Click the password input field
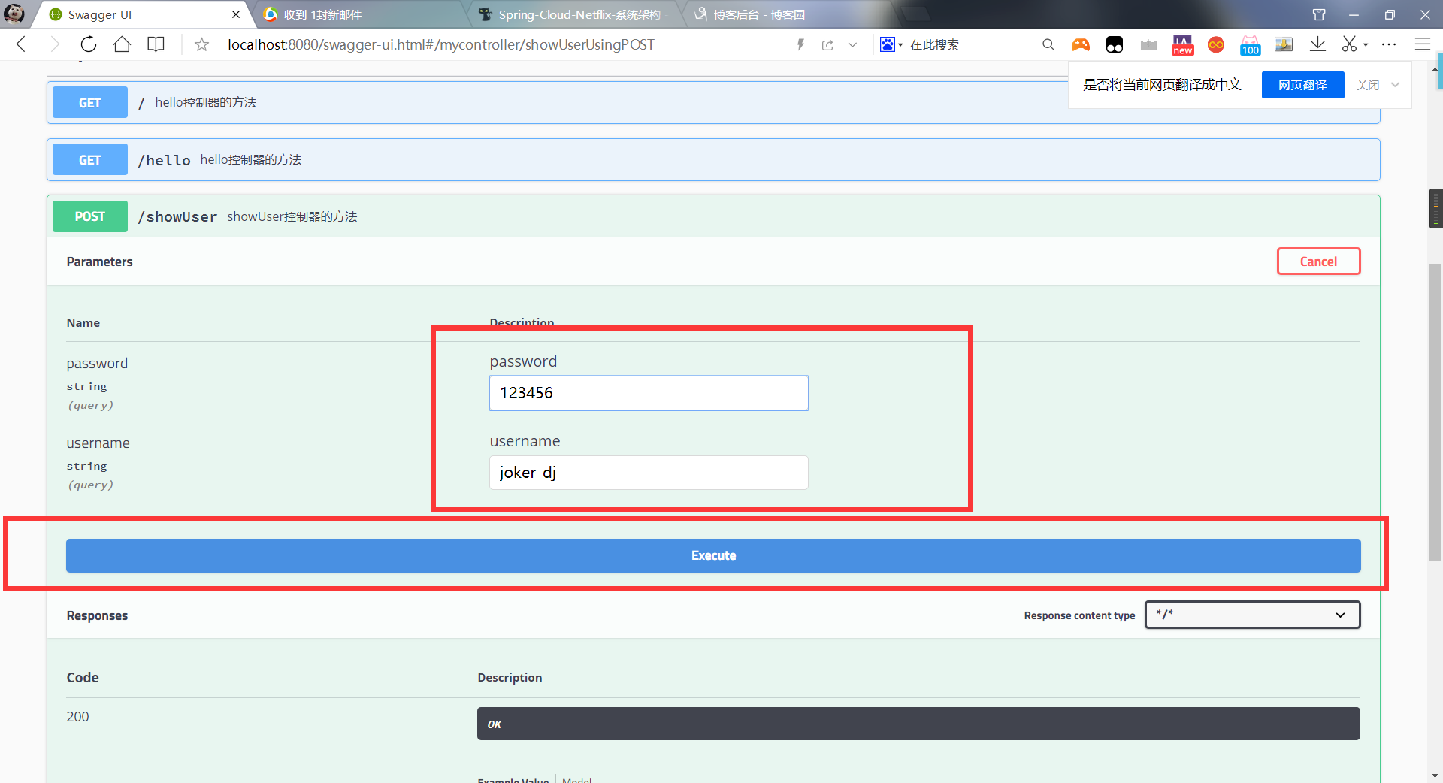The image size is (1443, 783). [649, 393]
